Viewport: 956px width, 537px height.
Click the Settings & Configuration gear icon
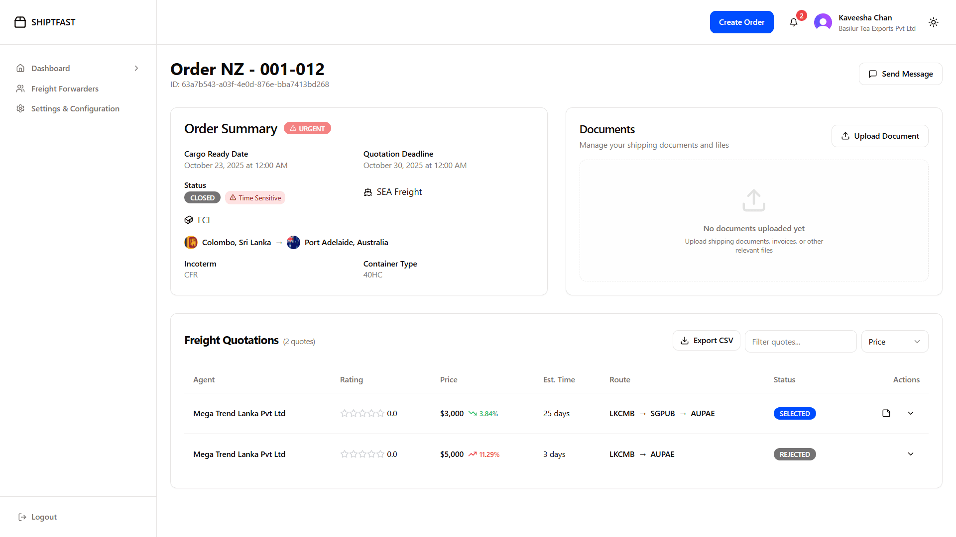[x=20, y=108]
